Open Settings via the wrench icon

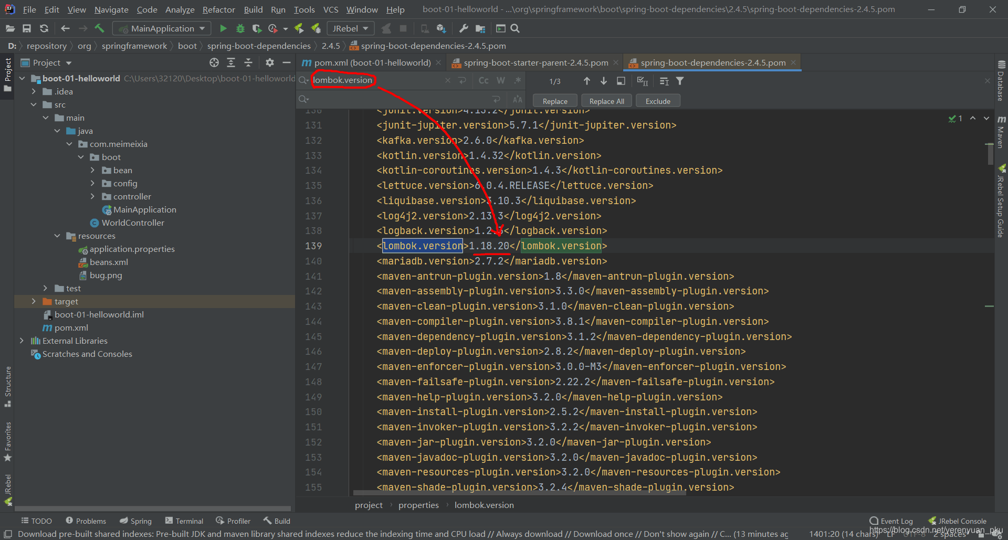click(x=464, y=28)
